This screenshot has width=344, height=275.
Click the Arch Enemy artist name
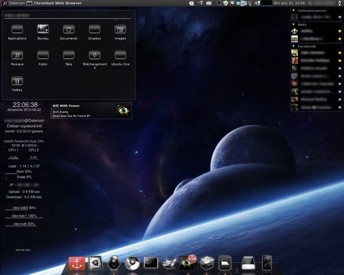(61, 112)
